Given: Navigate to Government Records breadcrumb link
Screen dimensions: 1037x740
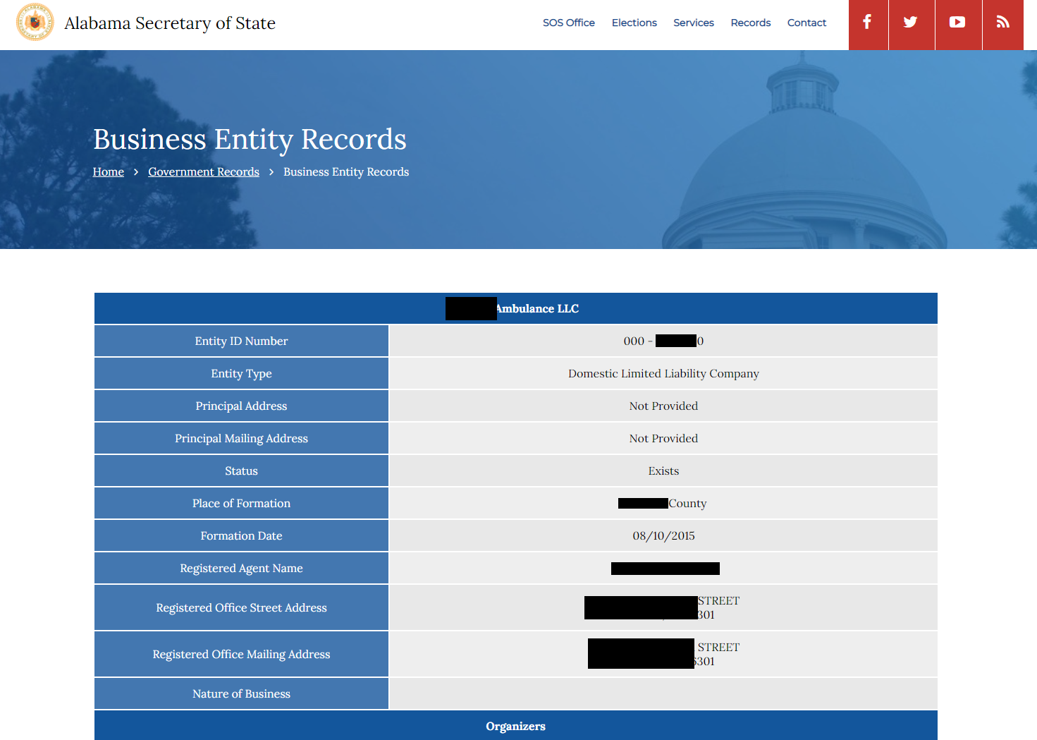Looking at the screenshot, I should coord(204,172).
